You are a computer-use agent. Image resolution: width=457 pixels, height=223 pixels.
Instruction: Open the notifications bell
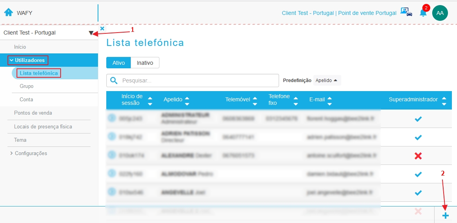(x=423, y=13)
